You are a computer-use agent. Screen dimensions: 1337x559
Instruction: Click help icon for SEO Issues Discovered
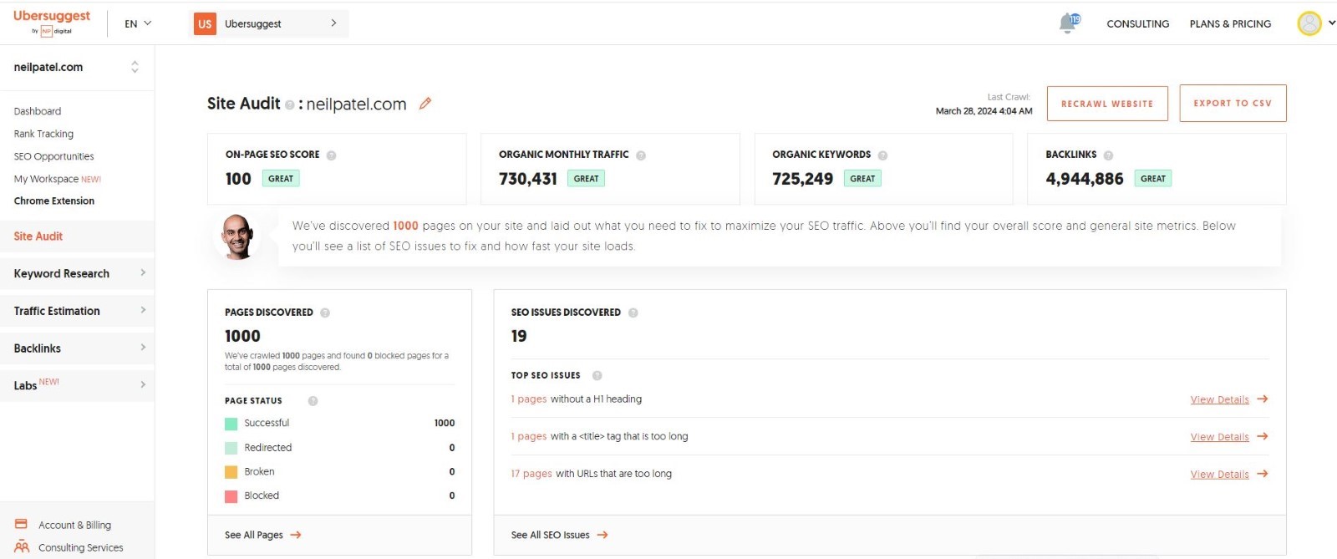[x=633, y=313]
